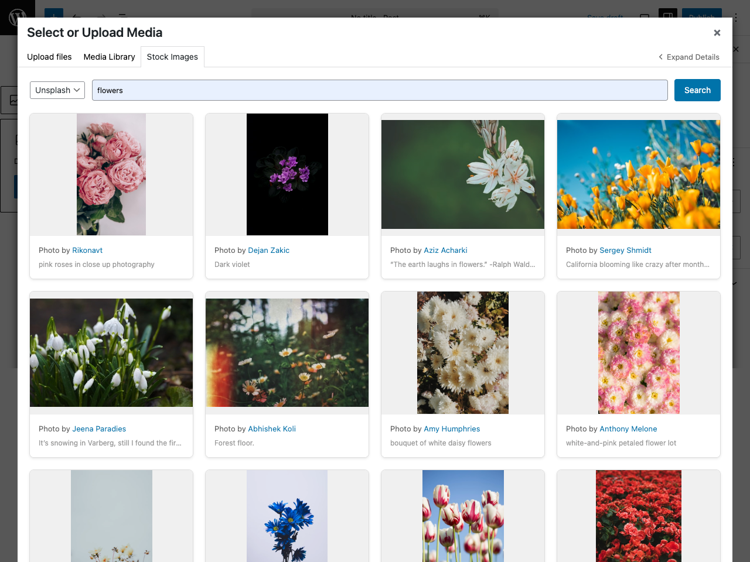Open Rikonavt photographer link
The width and height of the screenshot is (750, 562).
(x=87, y=250)
